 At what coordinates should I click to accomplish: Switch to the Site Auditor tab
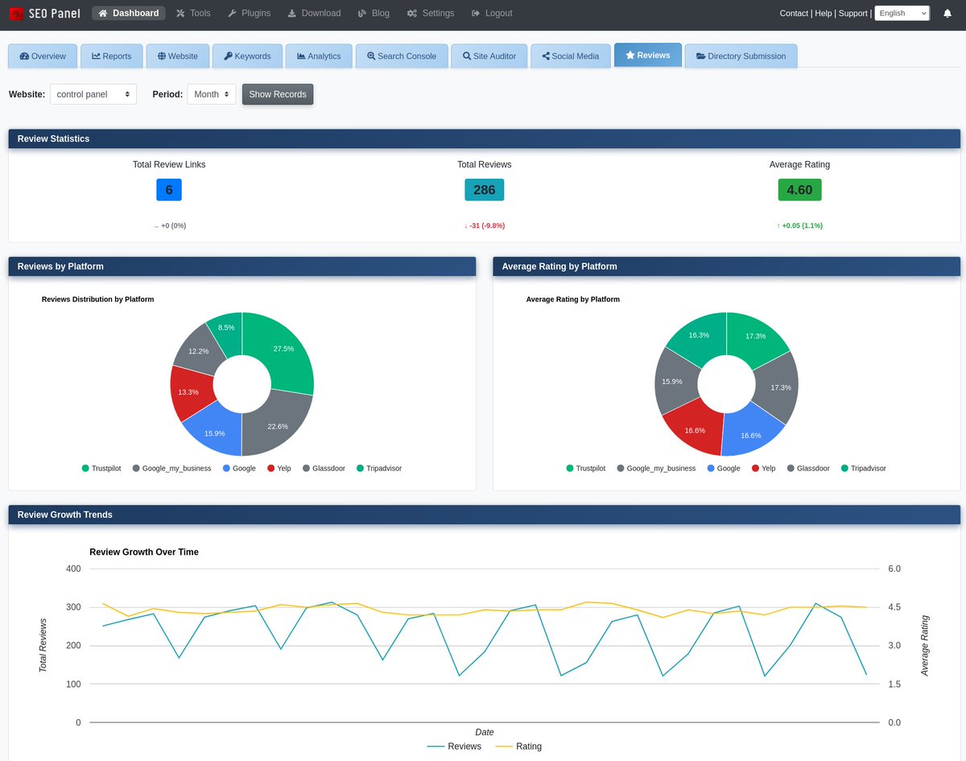coord(489,56)
